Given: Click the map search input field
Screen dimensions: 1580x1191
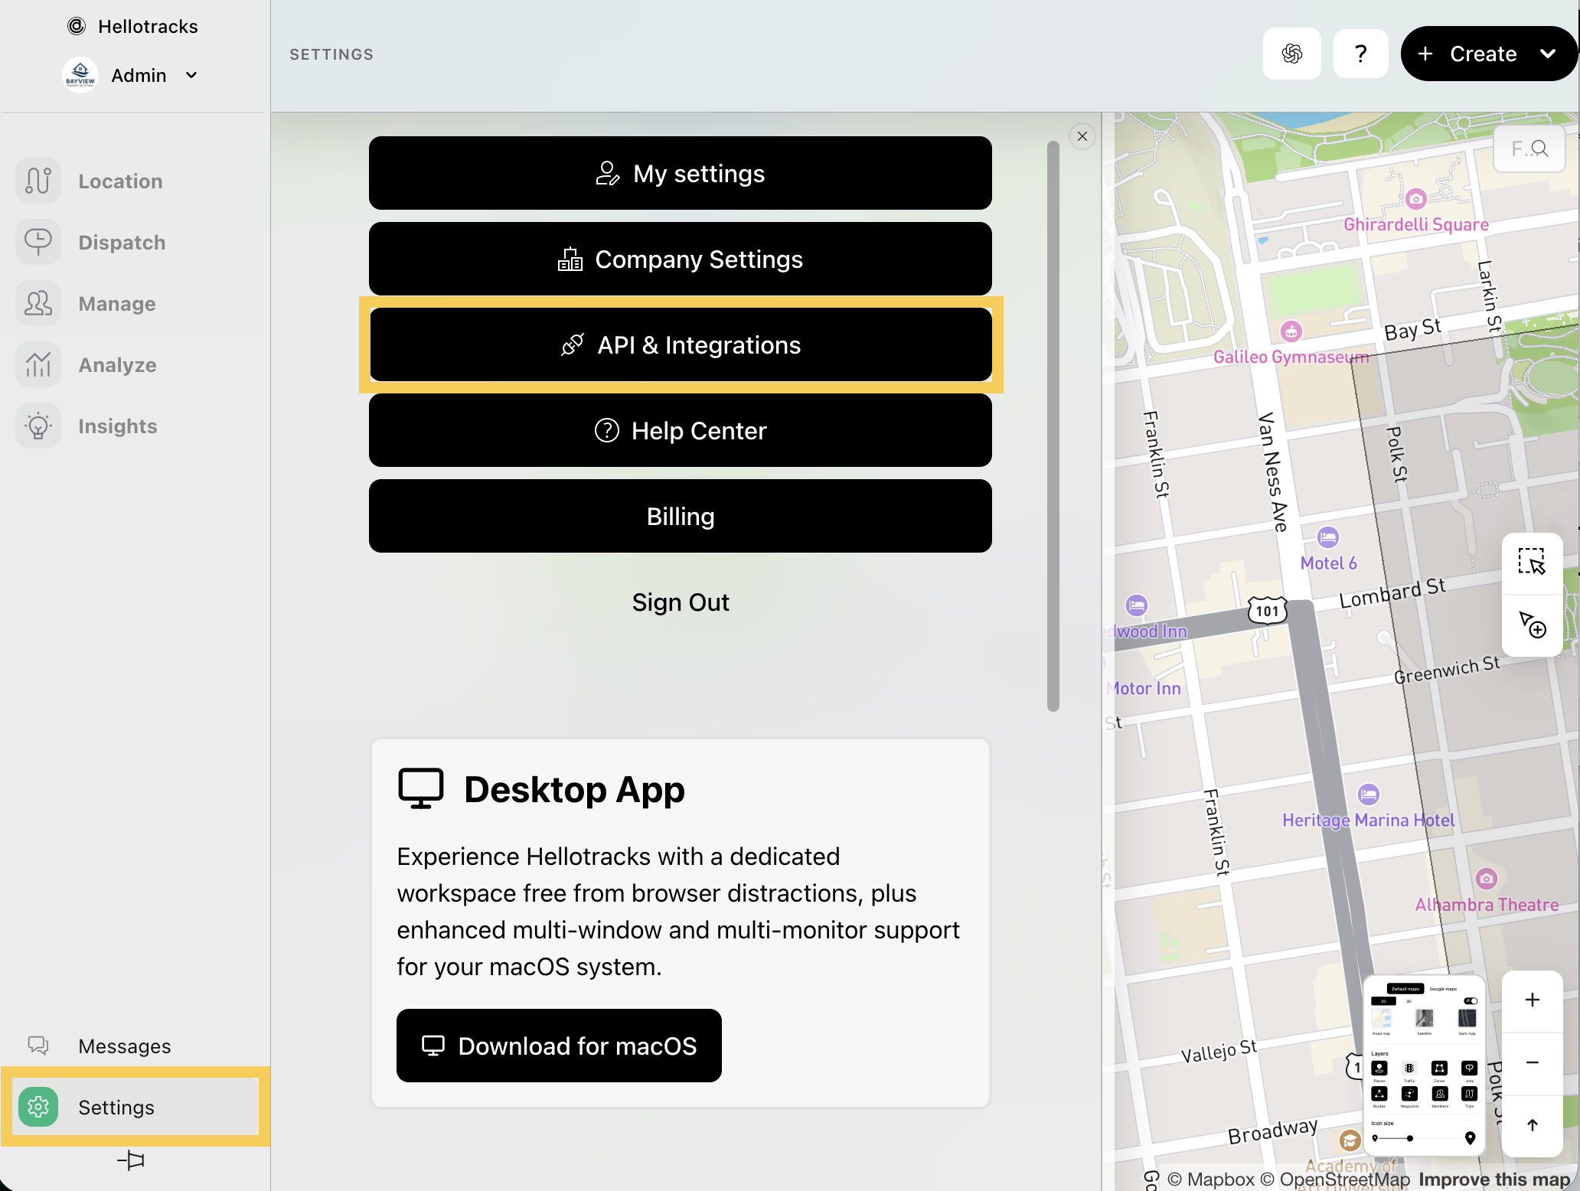Looking at the screenshot, I should click(1528, 148).
